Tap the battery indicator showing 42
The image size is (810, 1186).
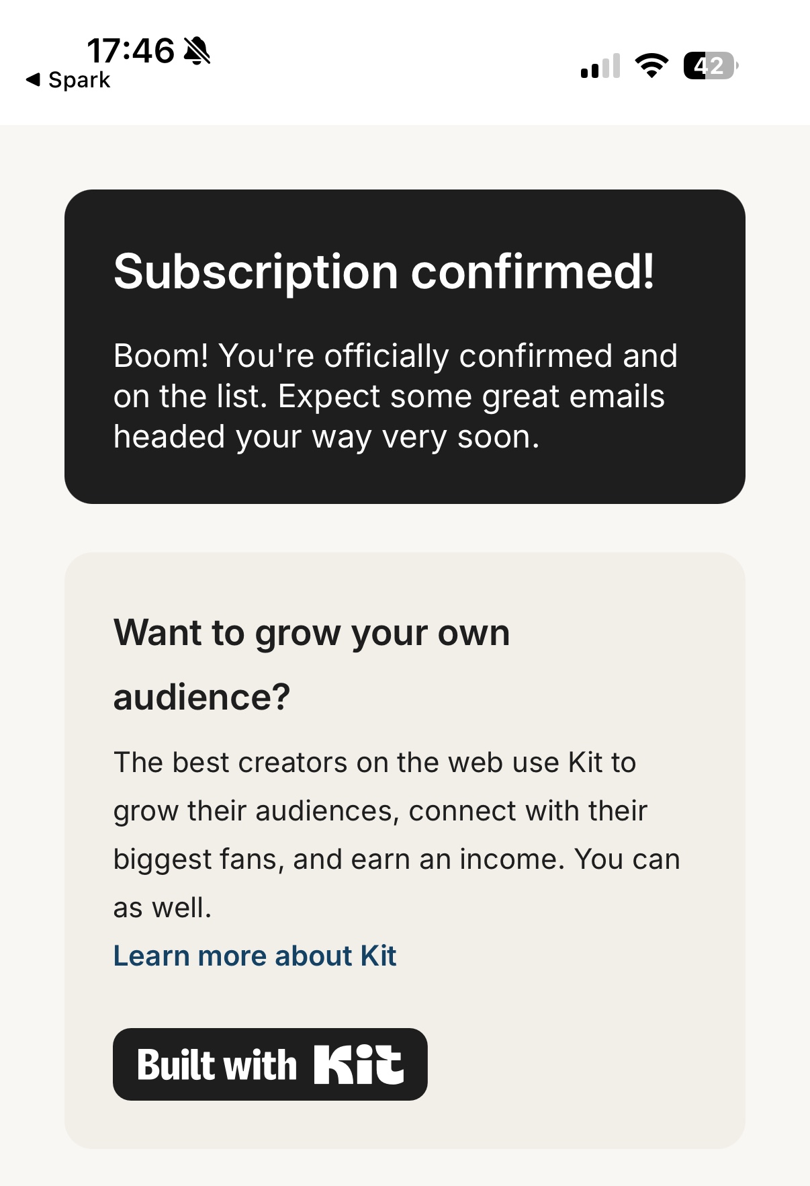(x=711, y=65)
